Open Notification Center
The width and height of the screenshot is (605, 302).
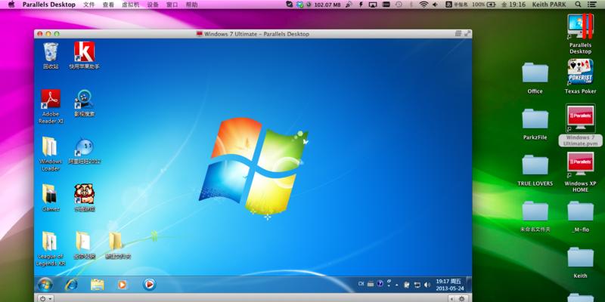pyautogui.click(x=591, y=5)
